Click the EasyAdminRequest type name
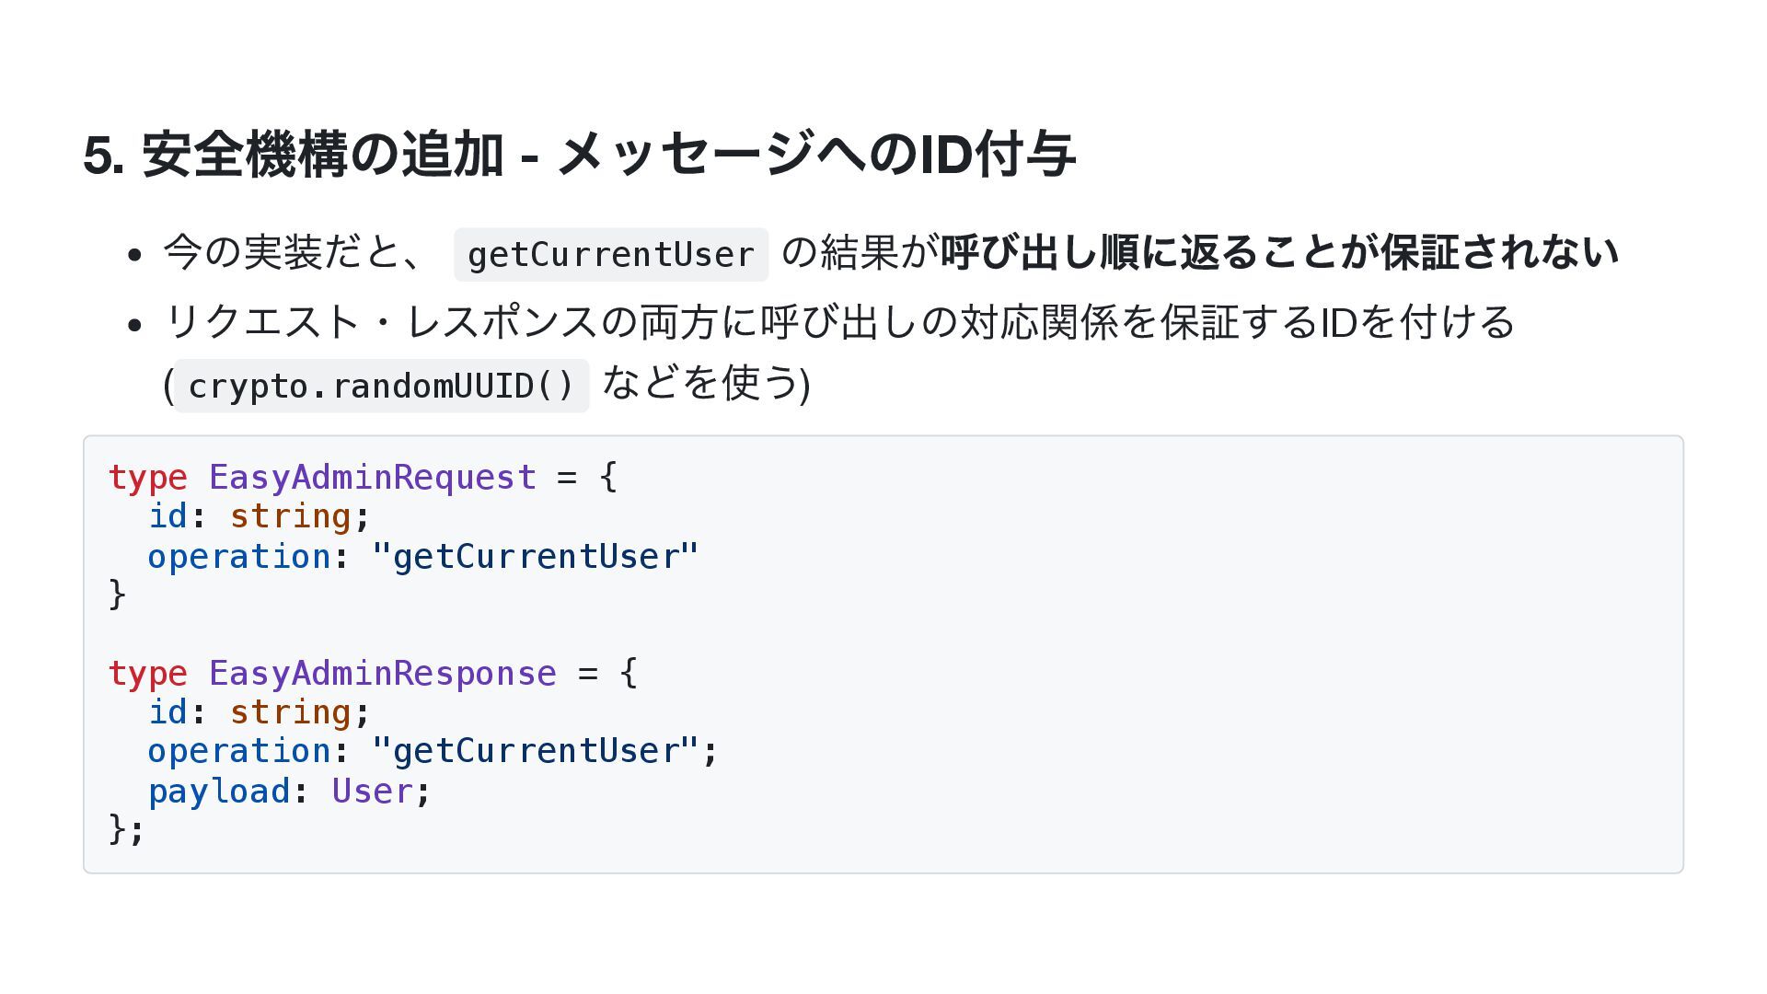 373,477
